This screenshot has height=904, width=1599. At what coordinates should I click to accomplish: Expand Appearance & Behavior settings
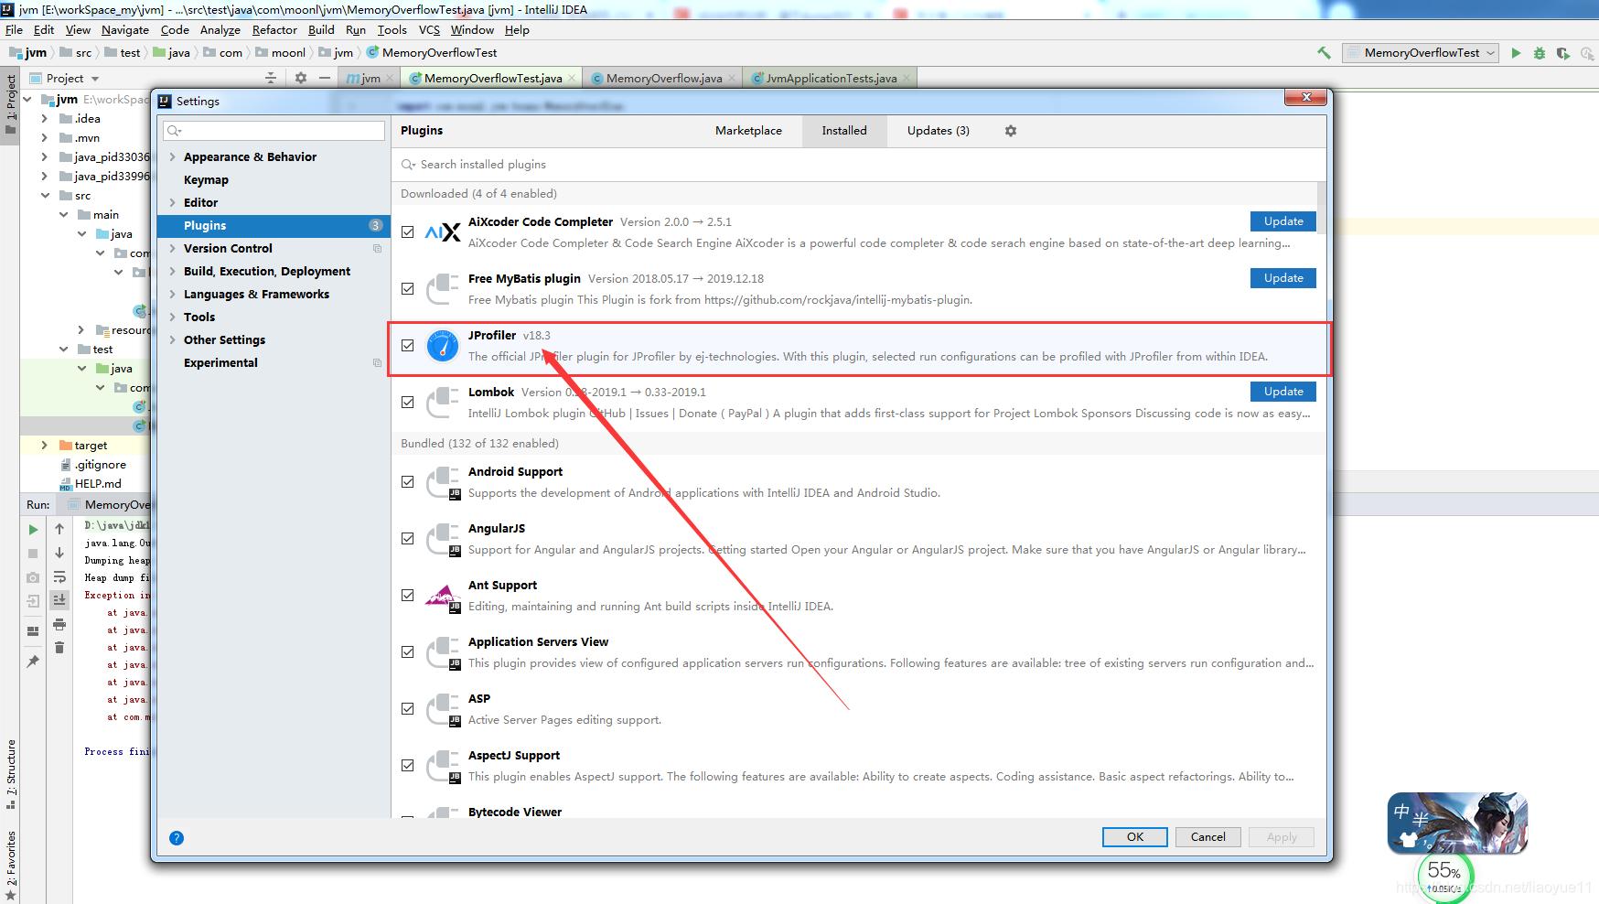172,157
